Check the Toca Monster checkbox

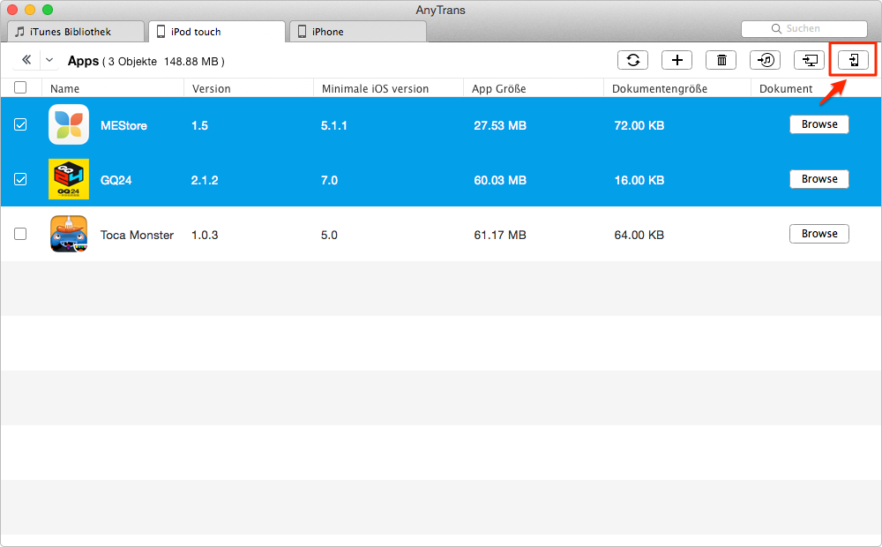pos(20,234)
